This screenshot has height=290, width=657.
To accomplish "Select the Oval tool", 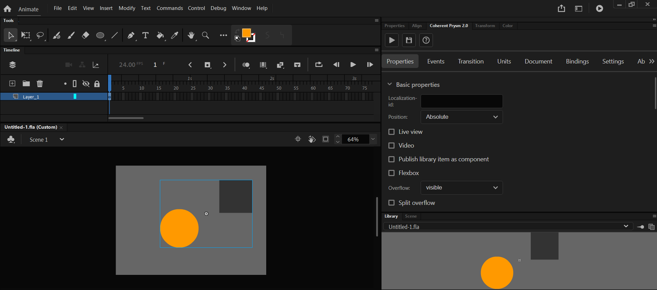I will [100, 35].
